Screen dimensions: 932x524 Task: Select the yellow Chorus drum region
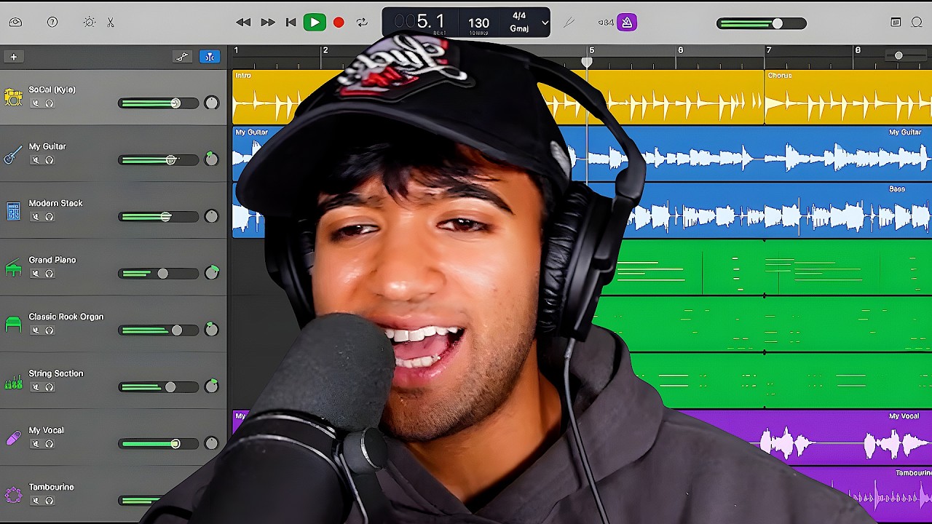[x=848, y=97]
